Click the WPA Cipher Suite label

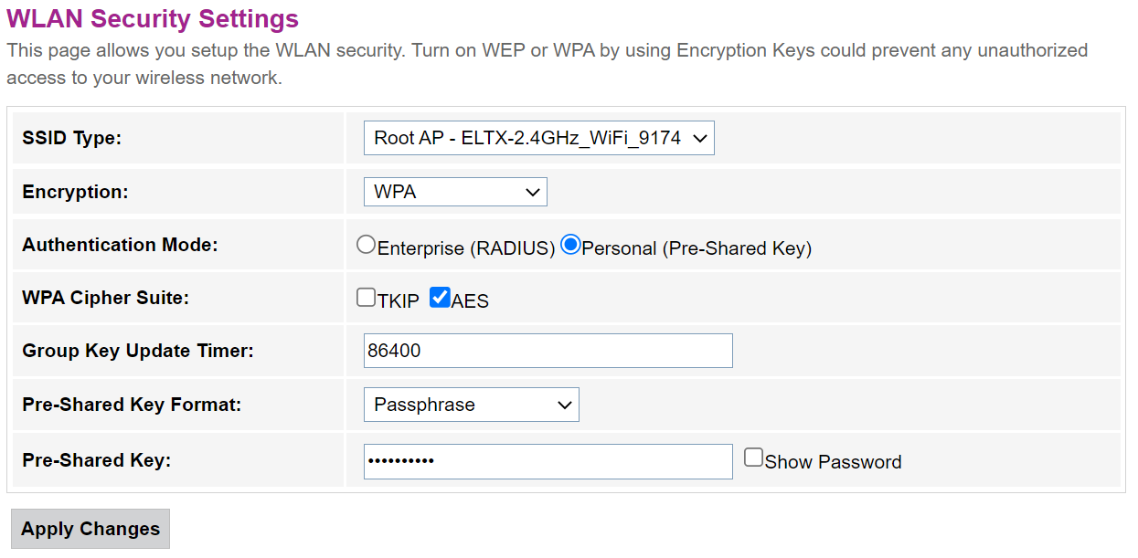click(105, 298)
